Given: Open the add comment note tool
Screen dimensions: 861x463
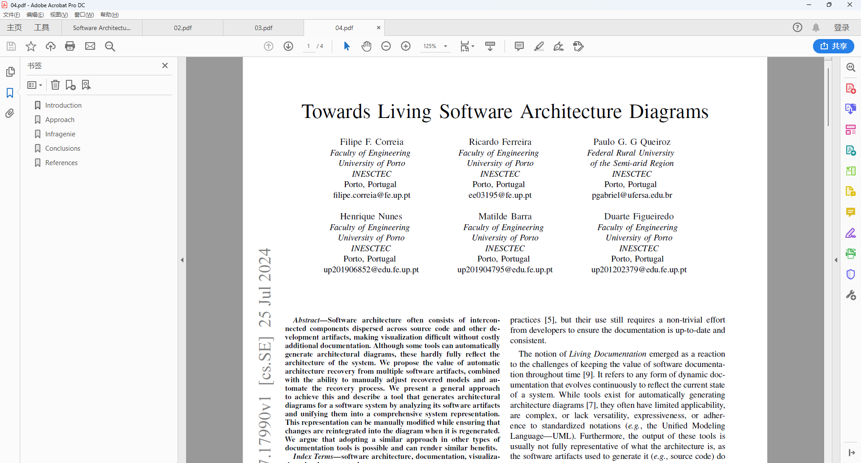Looking at the screenshot, I should [519, 46].
